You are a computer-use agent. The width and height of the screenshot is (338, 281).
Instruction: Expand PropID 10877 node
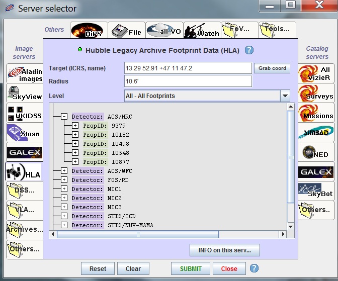(x=75, y=162)
